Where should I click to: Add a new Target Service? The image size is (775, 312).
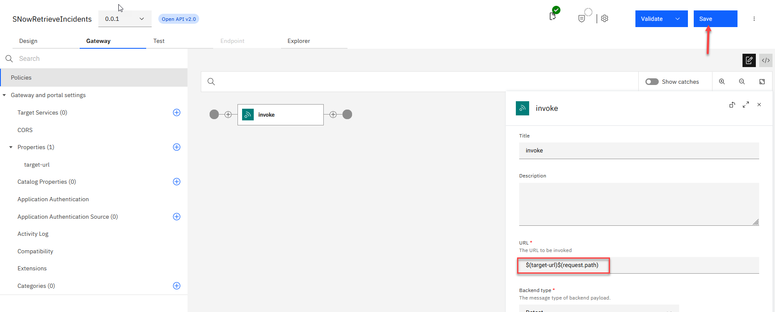177,112
